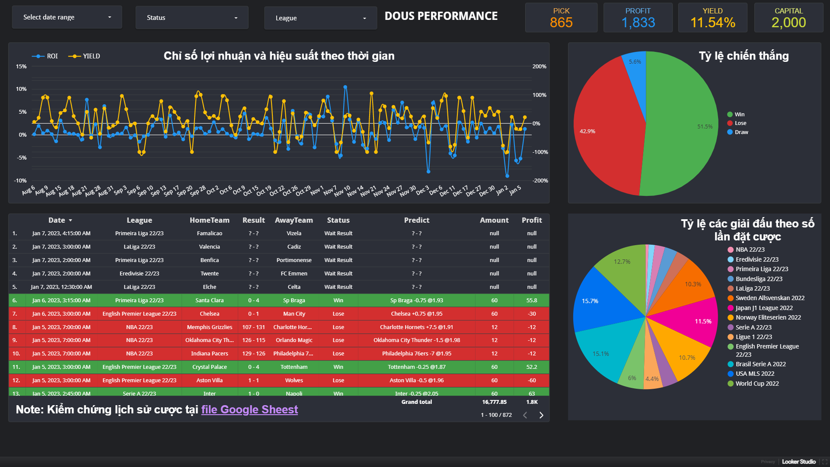Go to next table page arrow
Viewport: 830px width, 467px height.
click(541, 415)
